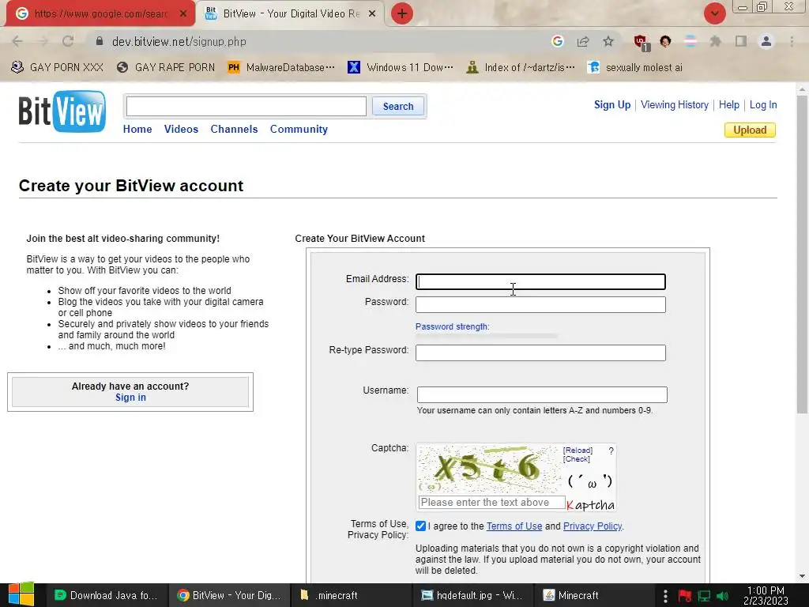Click the X5t6 captcha image
The width and height of the screenshot is (809, 607).
coord(488,469)
